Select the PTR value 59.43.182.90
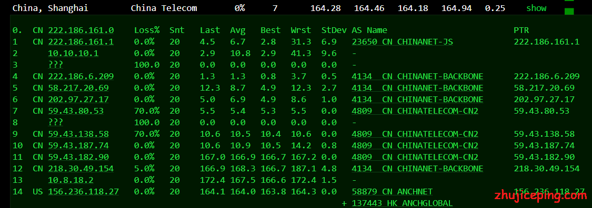The width and height of the screenshot is (592, 208). pyautogui.click(x=544, y=157)
